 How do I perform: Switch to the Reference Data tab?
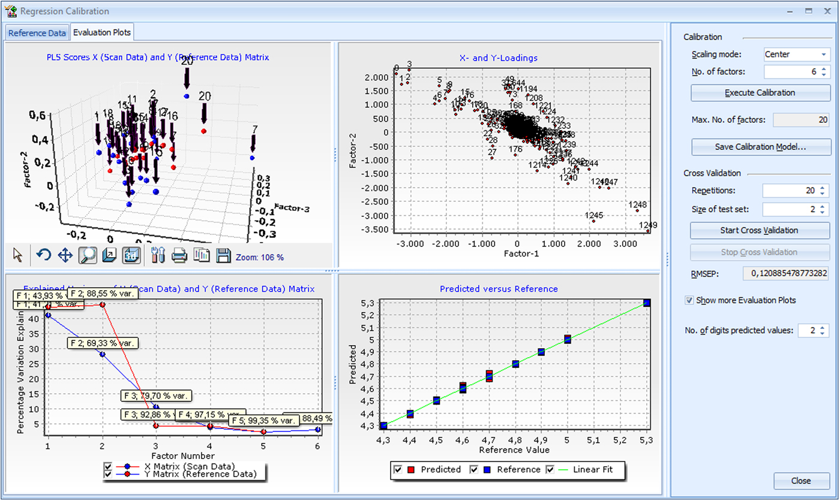[37, 33]
